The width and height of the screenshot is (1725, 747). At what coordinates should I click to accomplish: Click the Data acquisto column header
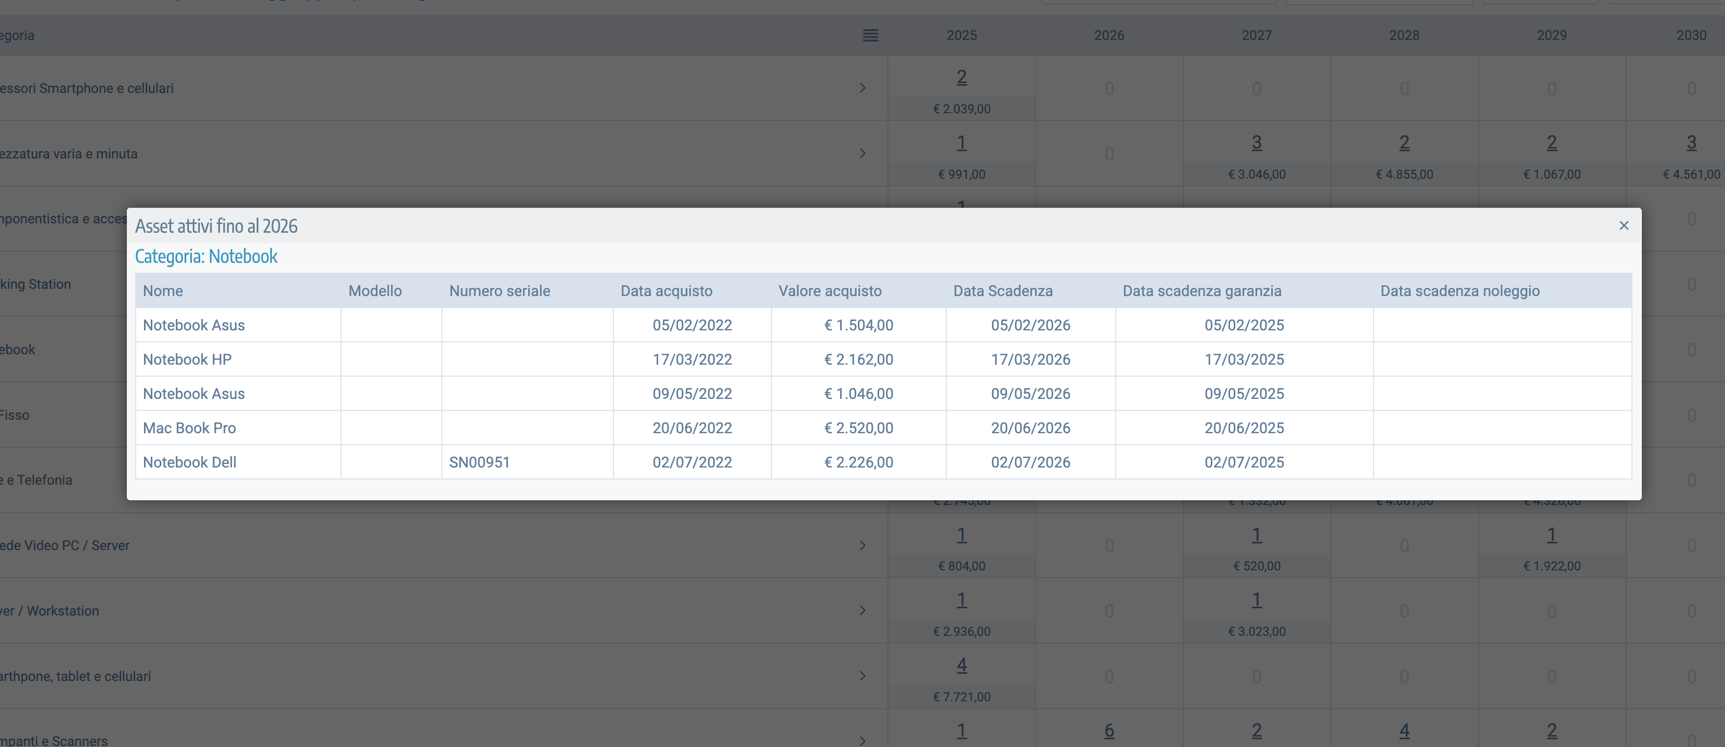[x=665, y=291]
